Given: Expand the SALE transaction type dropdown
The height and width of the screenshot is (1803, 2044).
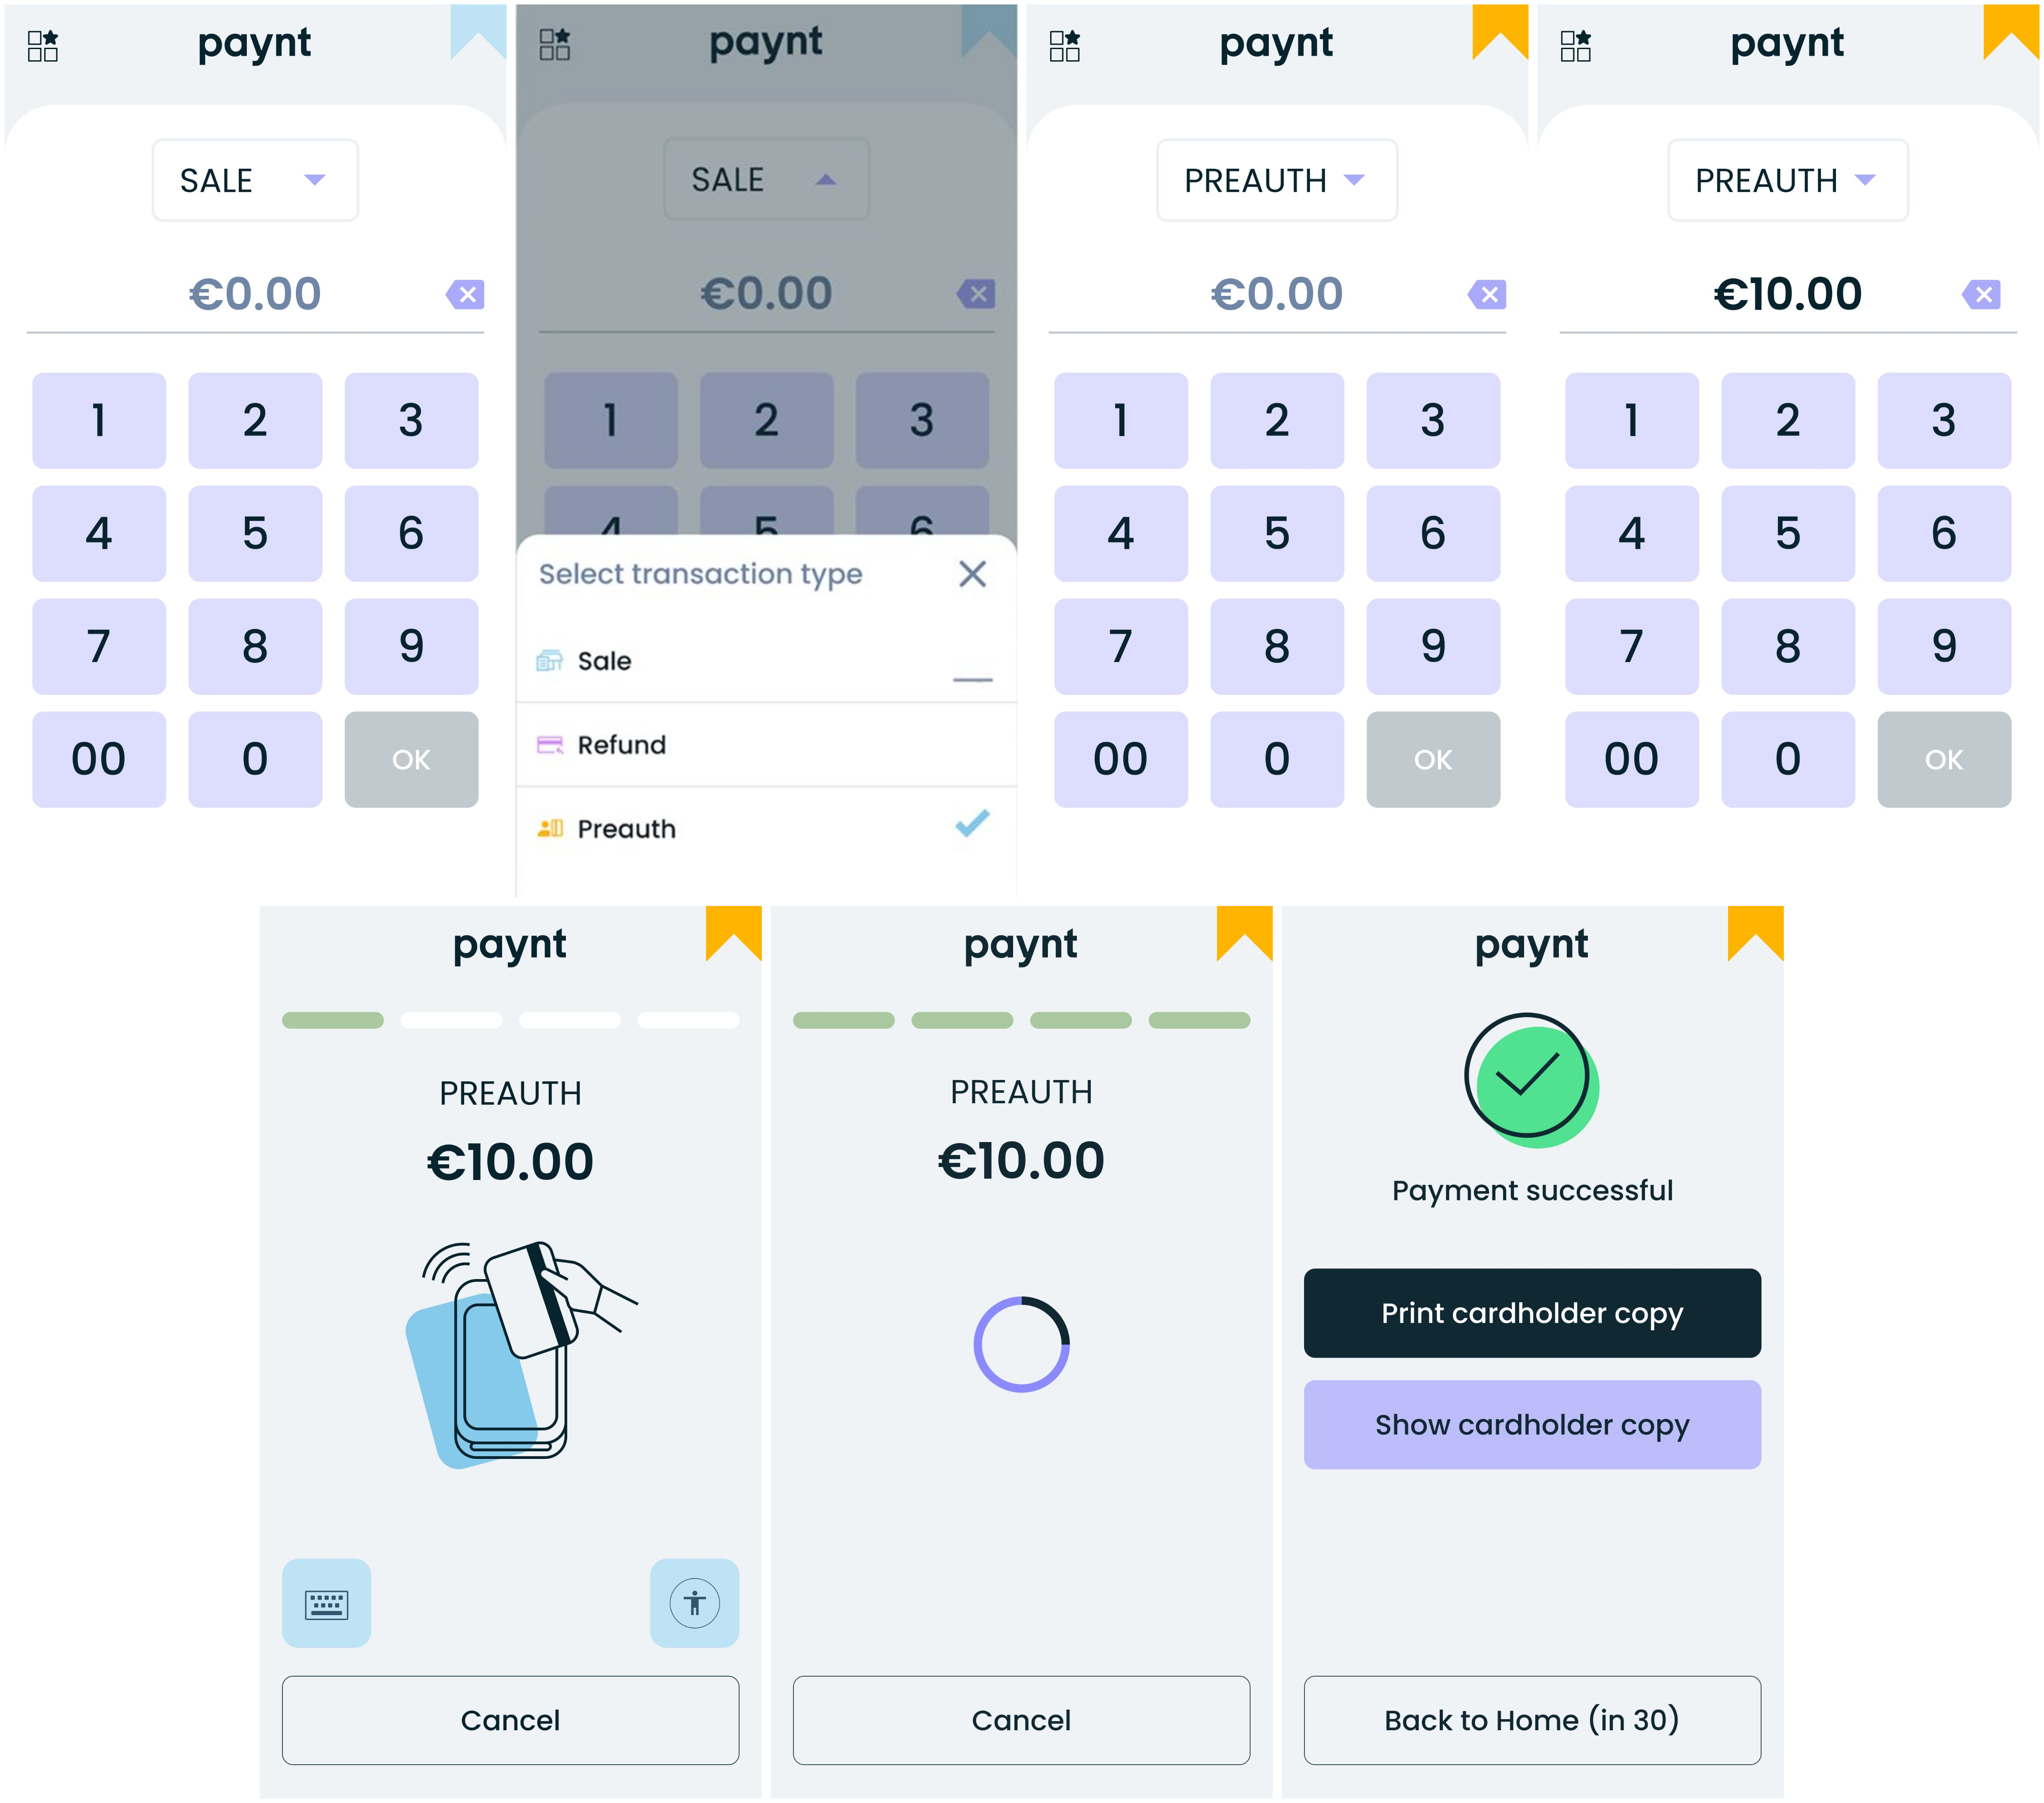Looking at the screenshot, I should pos(255,180).
